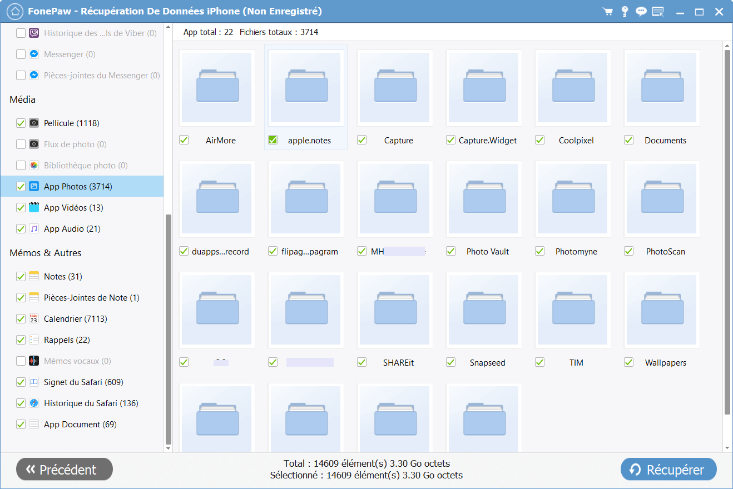Click the main panel vertical scrollbar
The height and width of the screenshot is (489, 733).
point(727,232)
